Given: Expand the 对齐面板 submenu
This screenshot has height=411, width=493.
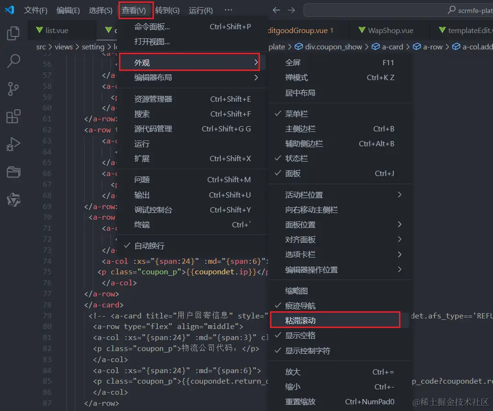Looking at the screenshot, I should tap(340, 240).
